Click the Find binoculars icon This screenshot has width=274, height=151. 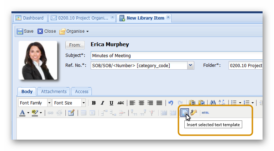point(213,103)
